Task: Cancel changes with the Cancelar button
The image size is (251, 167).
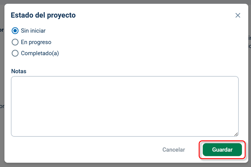Action: (174, 150)
